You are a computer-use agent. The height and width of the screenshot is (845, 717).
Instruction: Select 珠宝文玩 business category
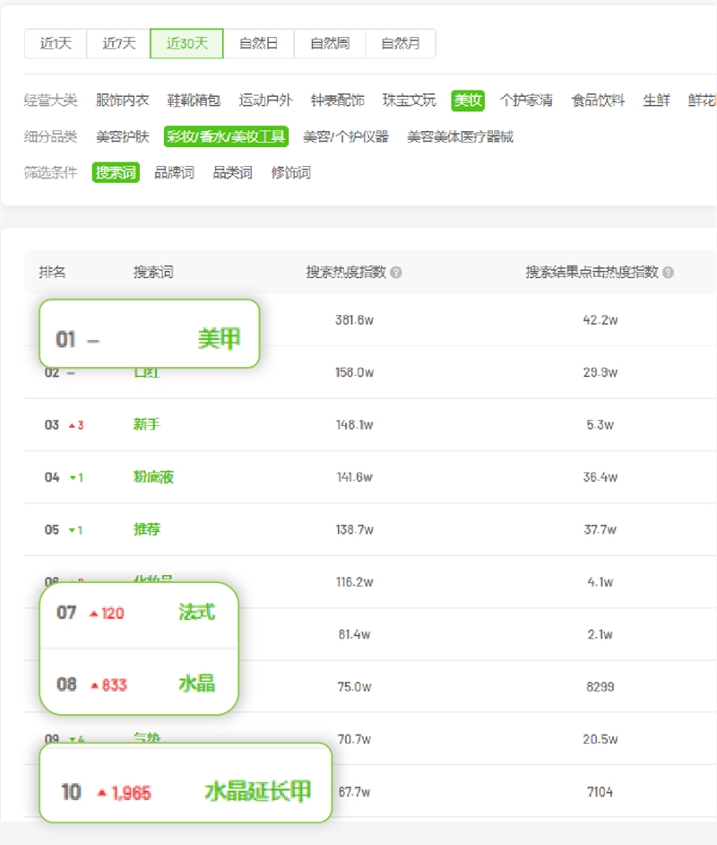(409, 100)
